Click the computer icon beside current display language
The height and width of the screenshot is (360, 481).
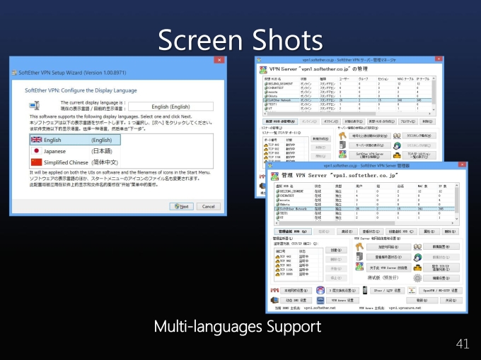click(35, 106)
